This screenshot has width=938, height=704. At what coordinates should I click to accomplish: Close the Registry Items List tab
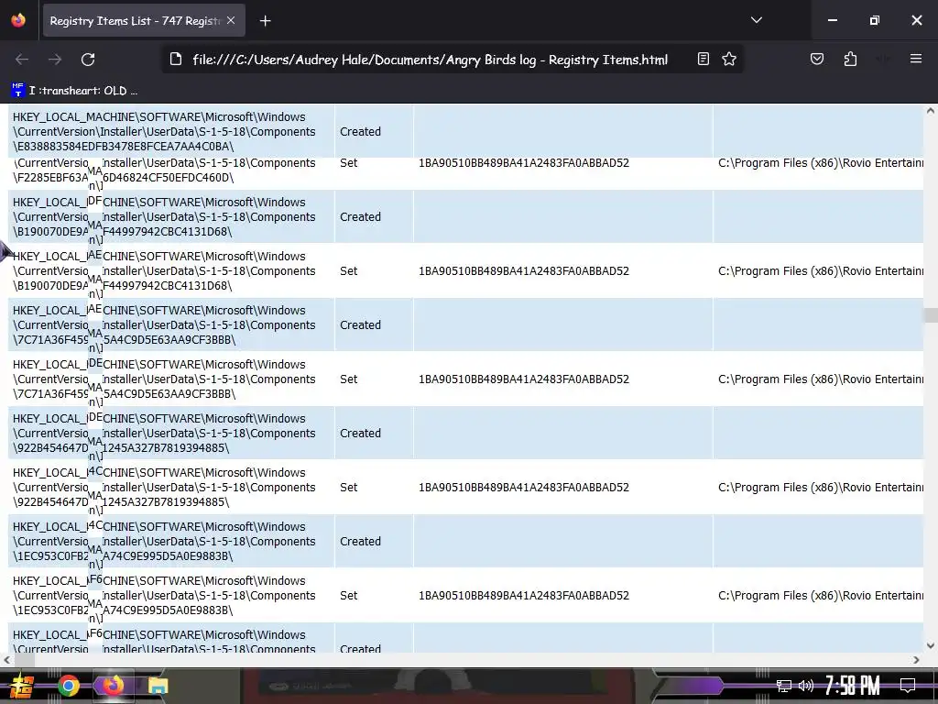[x=231, y=20]
